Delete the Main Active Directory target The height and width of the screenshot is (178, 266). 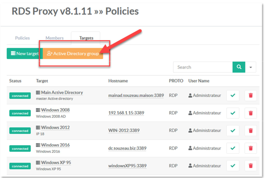(250, 95)
